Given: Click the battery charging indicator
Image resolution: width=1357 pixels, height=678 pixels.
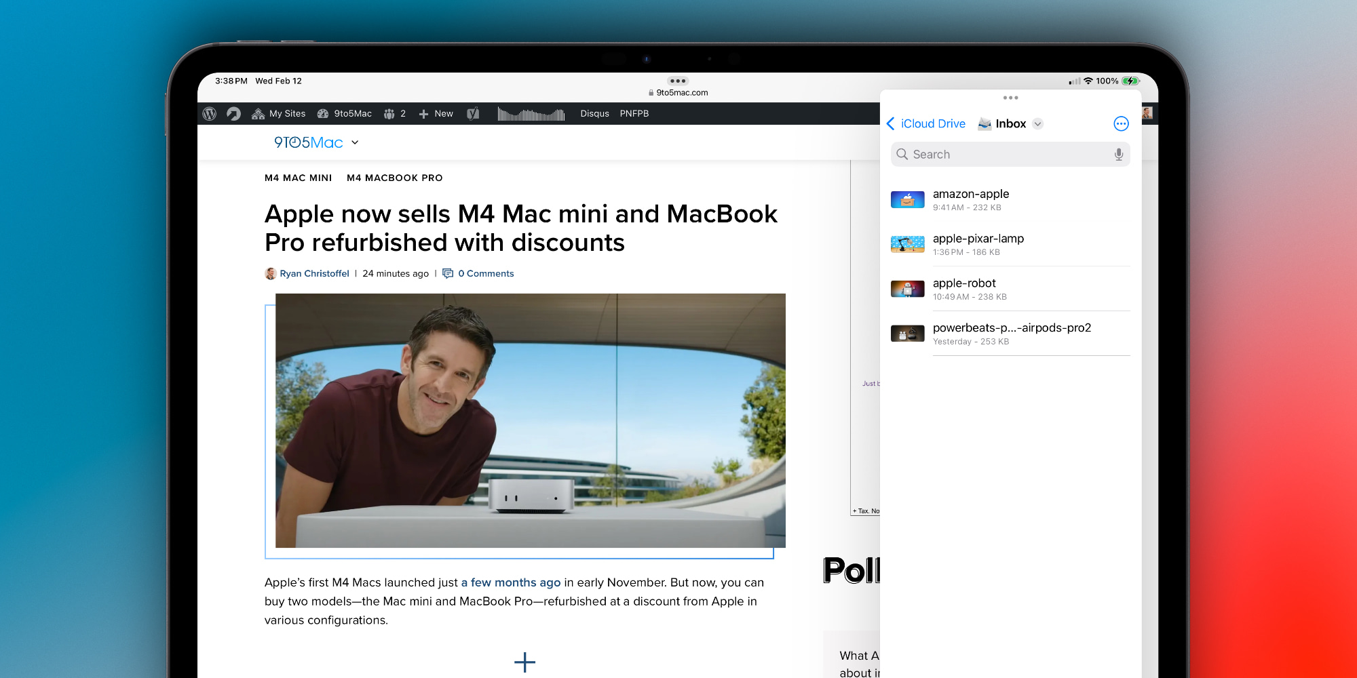Looking at the screenshot, I should point(1129,81).
